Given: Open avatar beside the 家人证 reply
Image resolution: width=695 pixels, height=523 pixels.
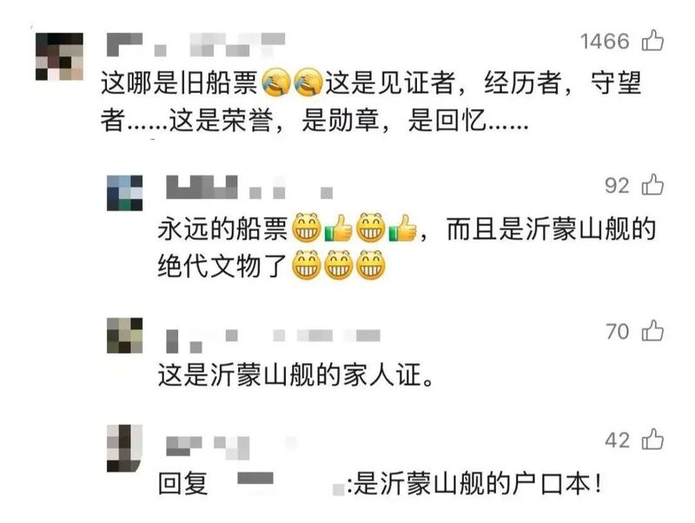Looking at the screenshot, I should (124, 335).
